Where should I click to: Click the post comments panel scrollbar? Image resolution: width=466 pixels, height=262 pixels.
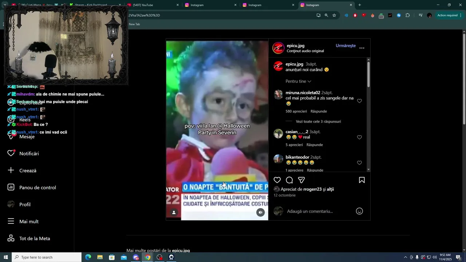pos(368,75)
